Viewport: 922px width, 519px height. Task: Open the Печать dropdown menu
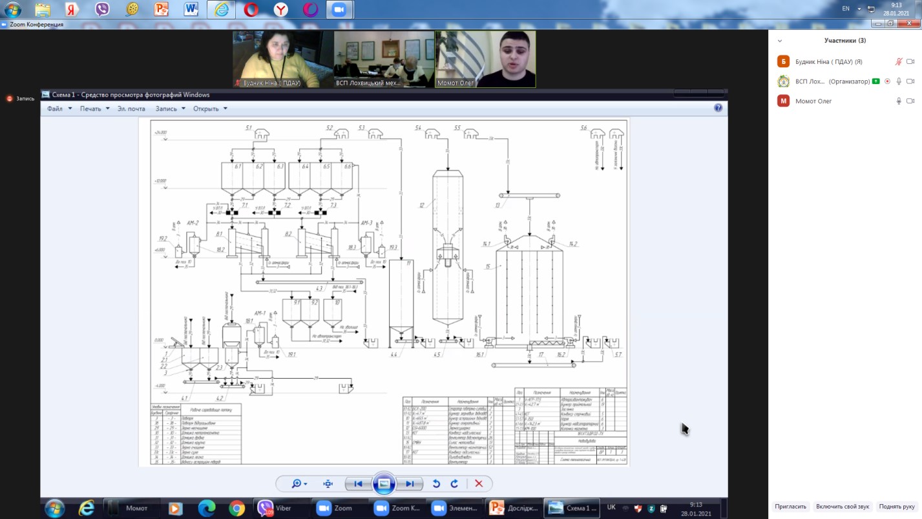point(94,109)
